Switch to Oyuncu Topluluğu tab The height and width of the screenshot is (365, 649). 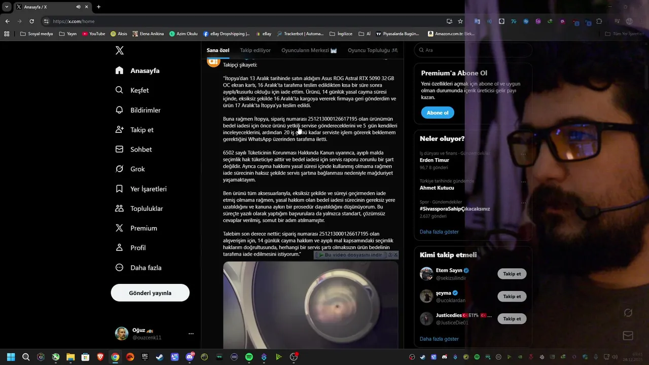[373, 50]
